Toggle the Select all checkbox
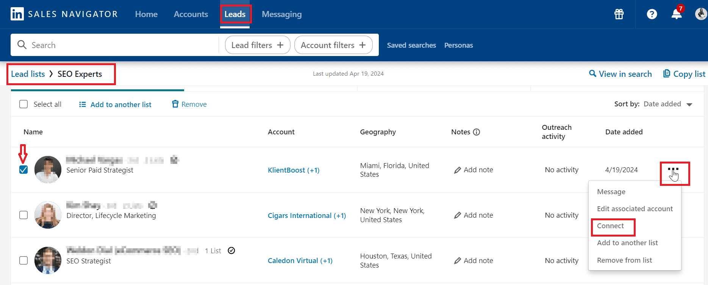 pyautogui.click(x=23, y=104)
